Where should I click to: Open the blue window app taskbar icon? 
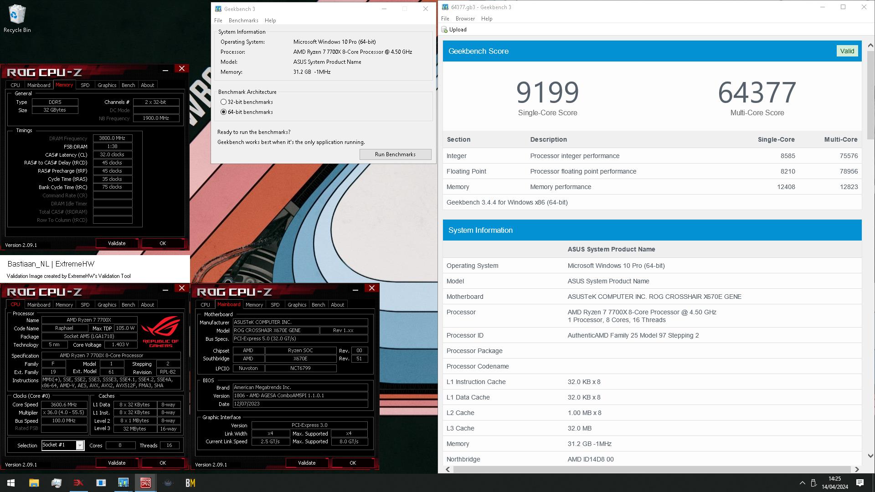pyautogui.click(x=101, y=483)
